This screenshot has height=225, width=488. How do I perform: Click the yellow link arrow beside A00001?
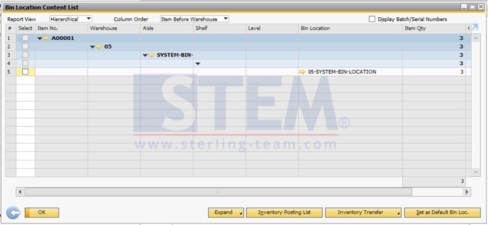(x=46, y=39)
